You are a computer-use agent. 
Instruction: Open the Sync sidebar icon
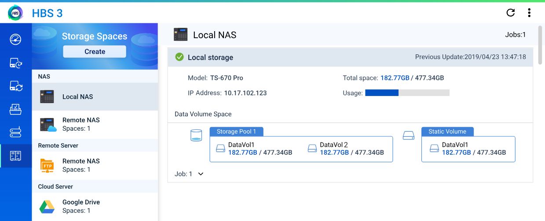[16, 86]
